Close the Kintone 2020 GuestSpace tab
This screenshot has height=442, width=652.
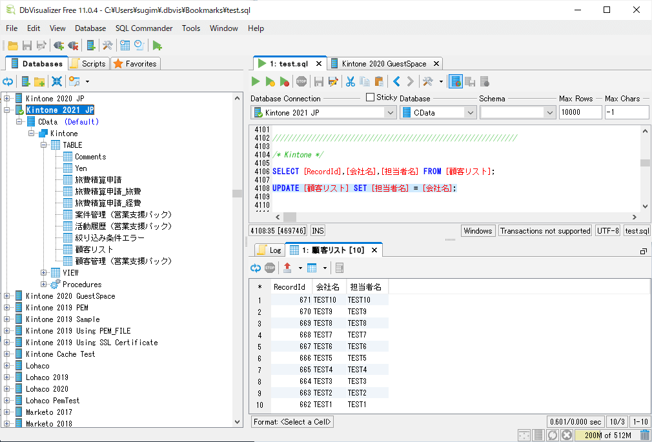436,64
